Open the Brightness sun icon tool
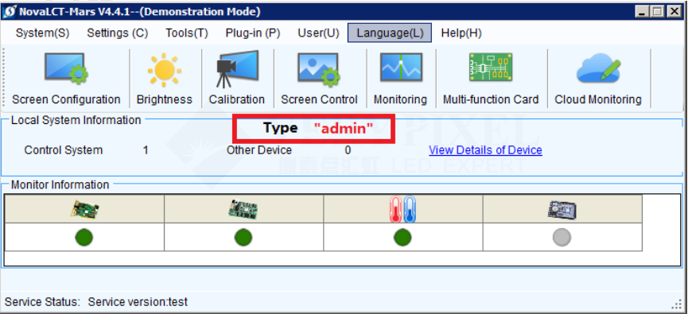Viewport: 688px width, 314px height. (164, 78)
